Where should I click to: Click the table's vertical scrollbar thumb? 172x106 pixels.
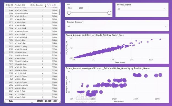click(59, 12)
